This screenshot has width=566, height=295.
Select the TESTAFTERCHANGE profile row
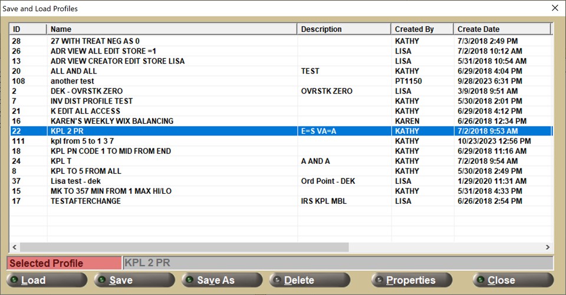coord(85,201)
